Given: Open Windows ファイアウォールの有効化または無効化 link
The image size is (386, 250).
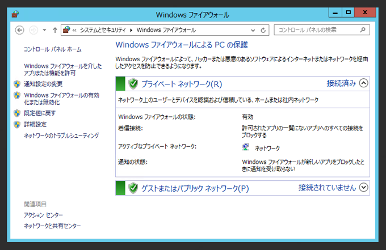Looking at the screenshot, I should (61, 99).
